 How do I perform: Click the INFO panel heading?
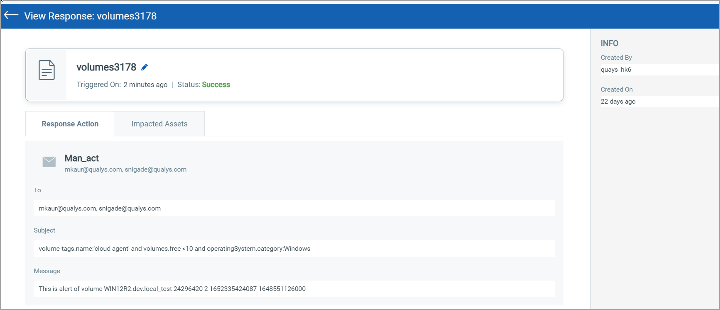(609, 44)
